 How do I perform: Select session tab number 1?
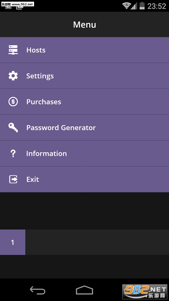click(13, 242)
